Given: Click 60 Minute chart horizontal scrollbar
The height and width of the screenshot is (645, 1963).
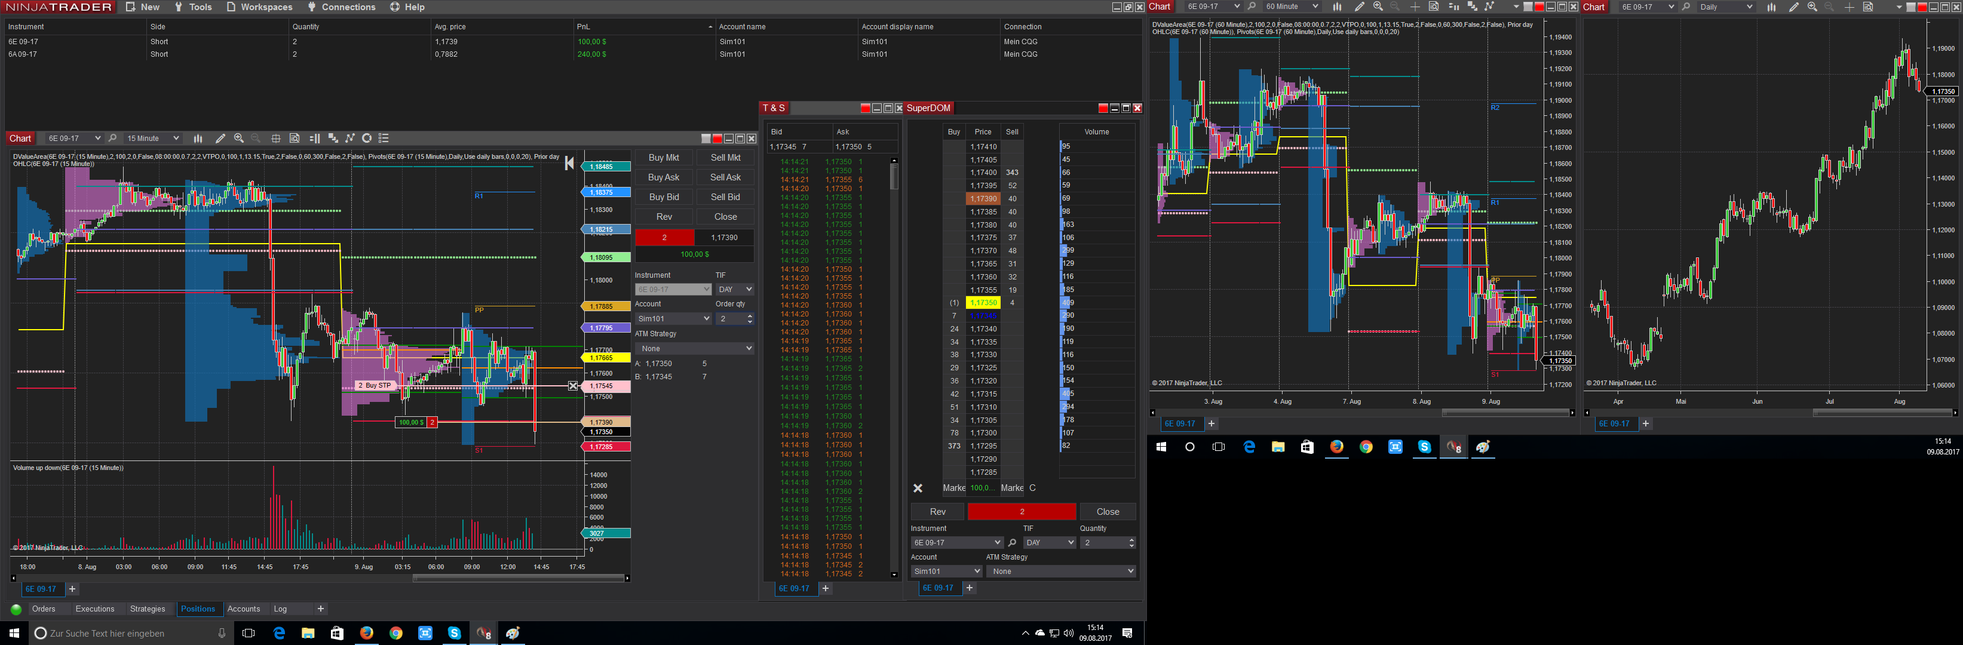Looking at the screenshot, I should (1506, 413).
